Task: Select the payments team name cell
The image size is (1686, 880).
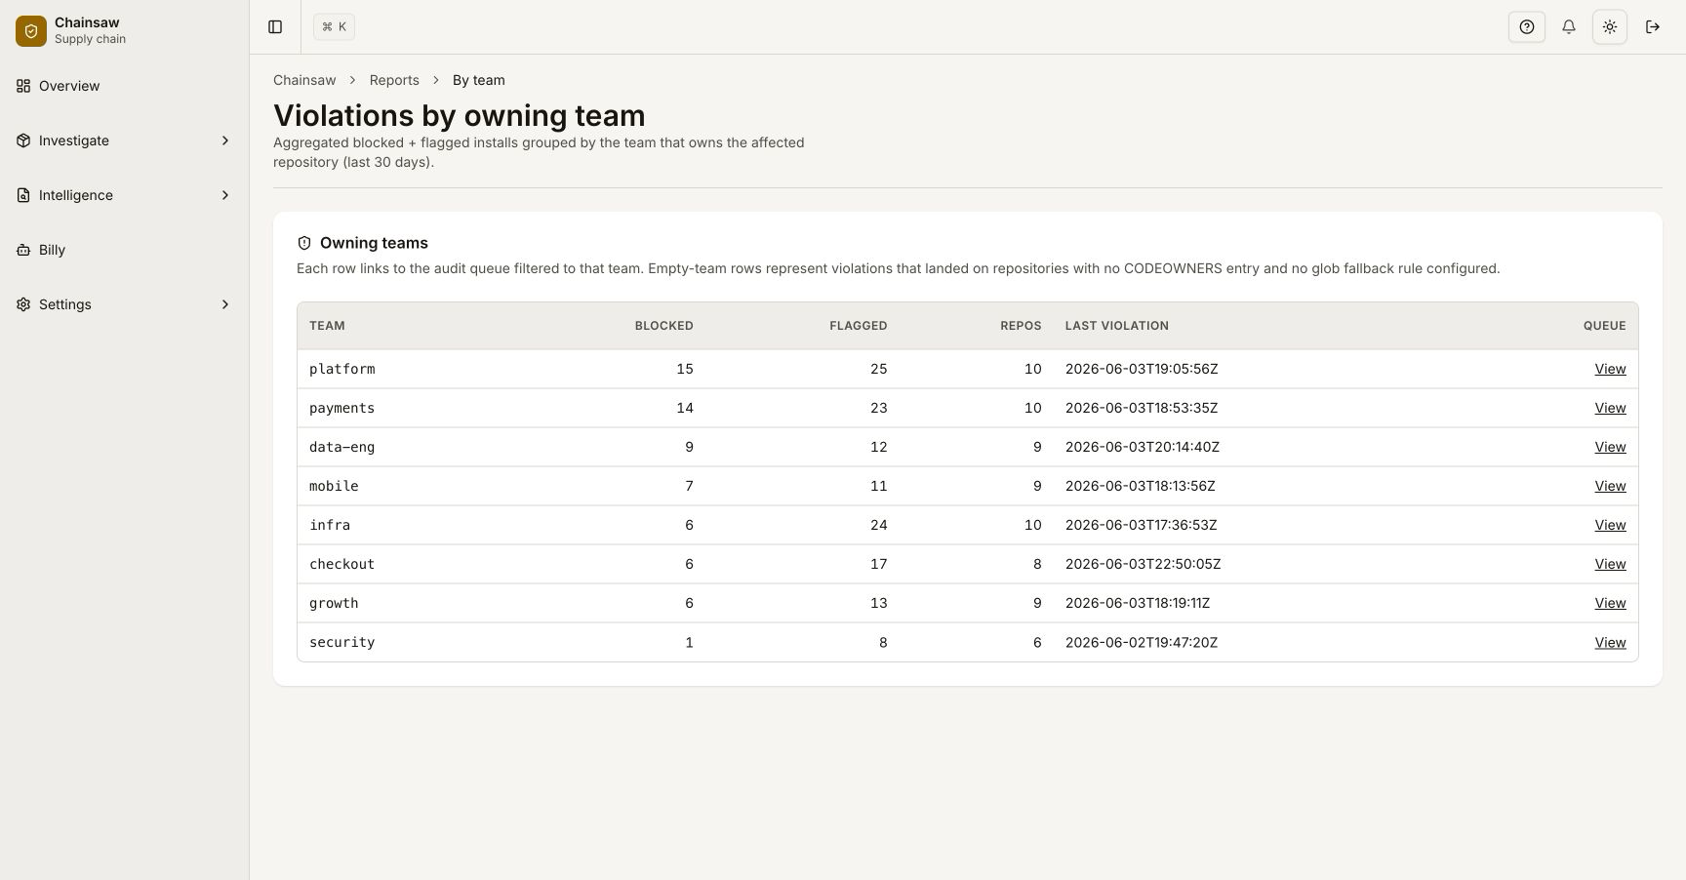Action: [x=341, y=408]
